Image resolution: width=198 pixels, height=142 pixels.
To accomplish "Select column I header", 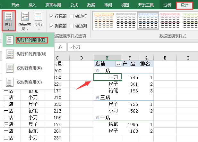I will [x=187, y=58].
